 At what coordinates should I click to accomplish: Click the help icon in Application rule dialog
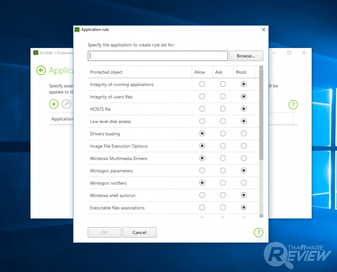(x=258, y=233)
